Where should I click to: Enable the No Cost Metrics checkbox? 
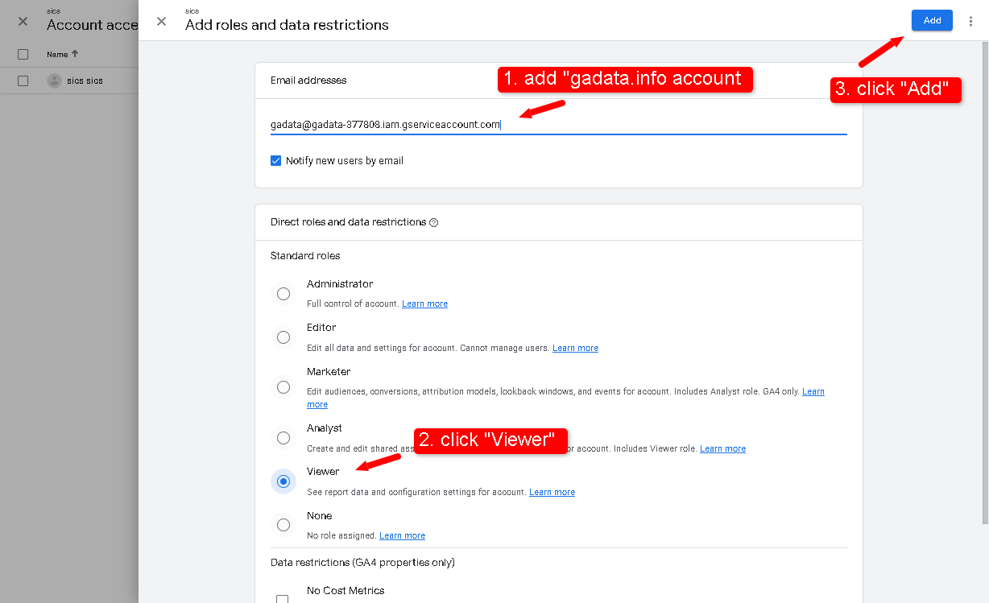click(283, 598)
